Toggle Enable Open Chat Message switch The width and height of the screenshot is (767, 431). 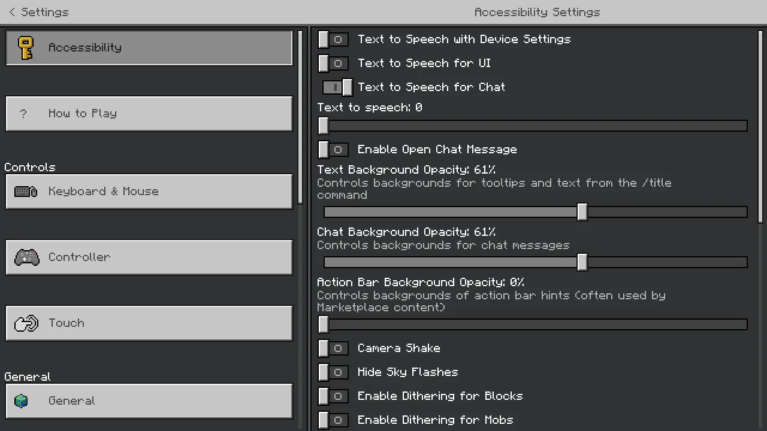[333, 150]
